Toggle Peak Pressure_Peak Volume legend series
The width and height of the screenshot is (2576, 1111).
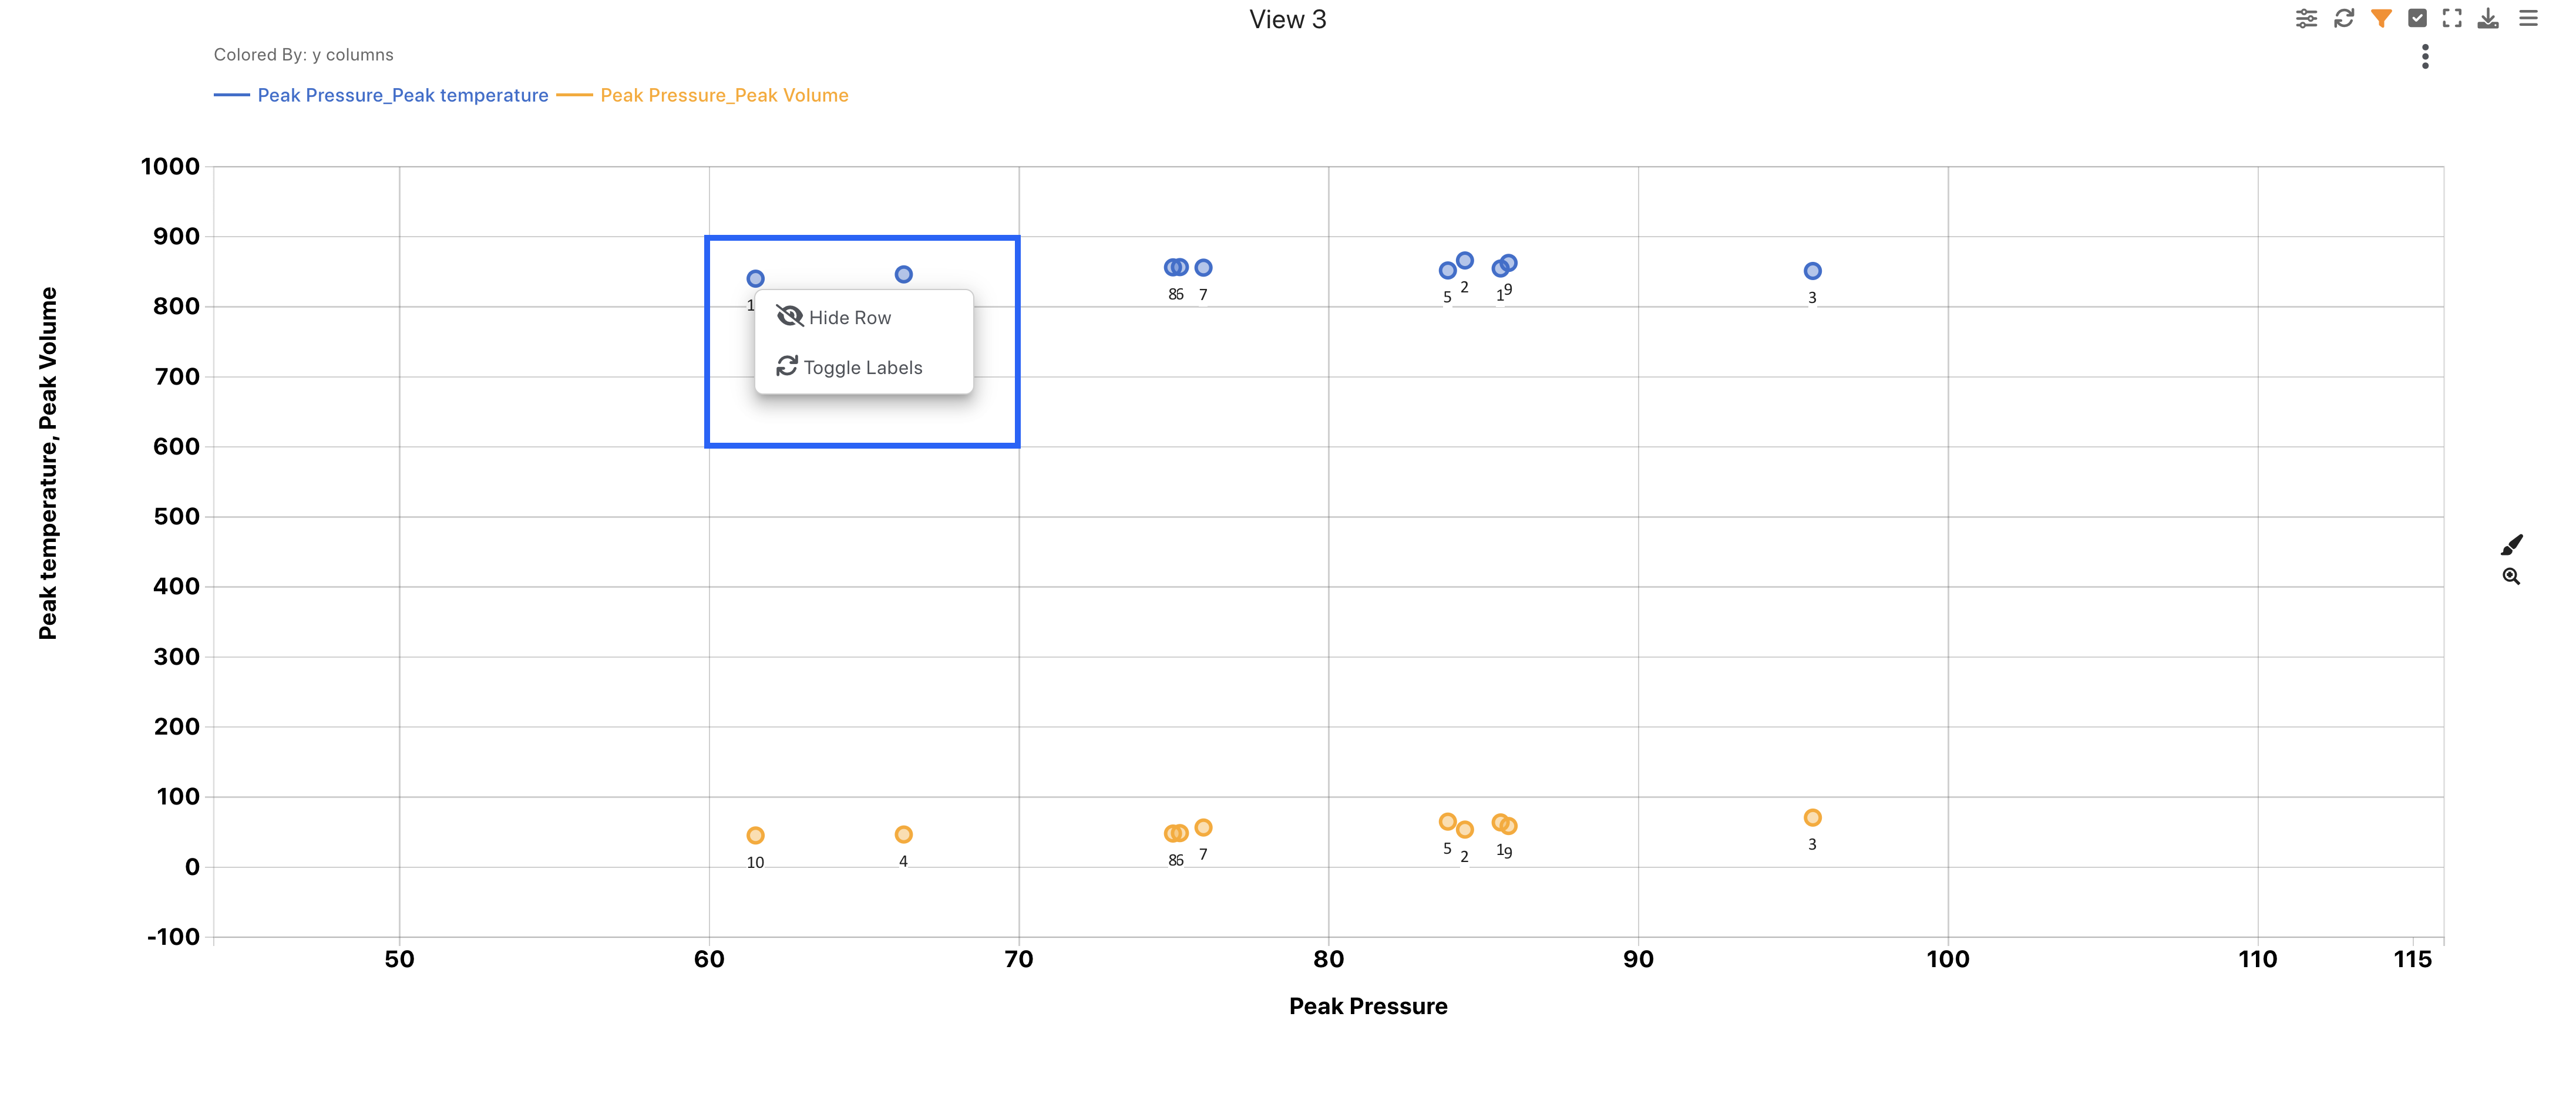coord(724,95)
